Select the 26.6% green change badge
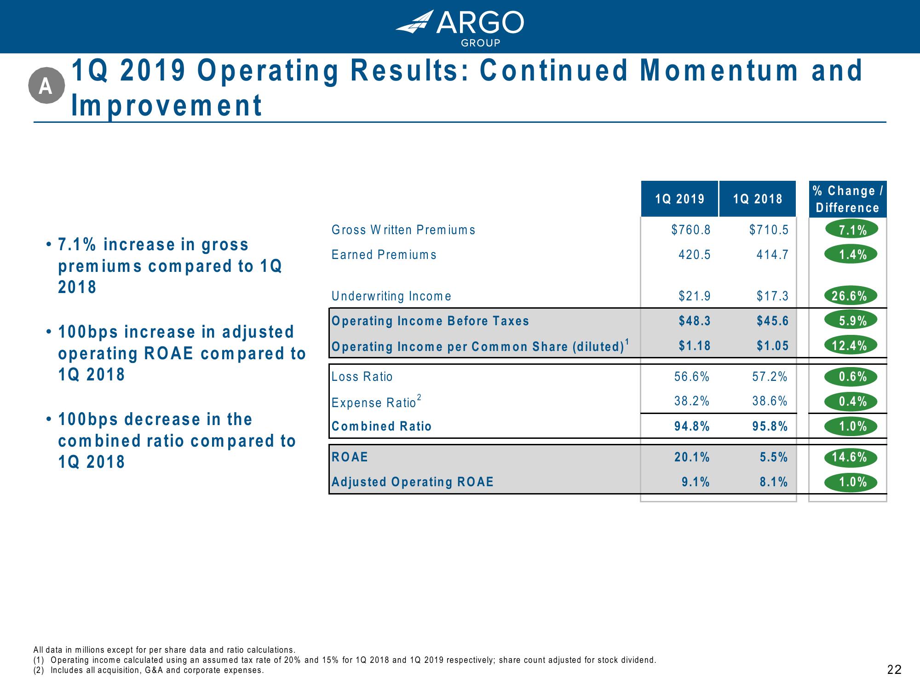This screenshot has width=920, height=690. tap(851, 296)
